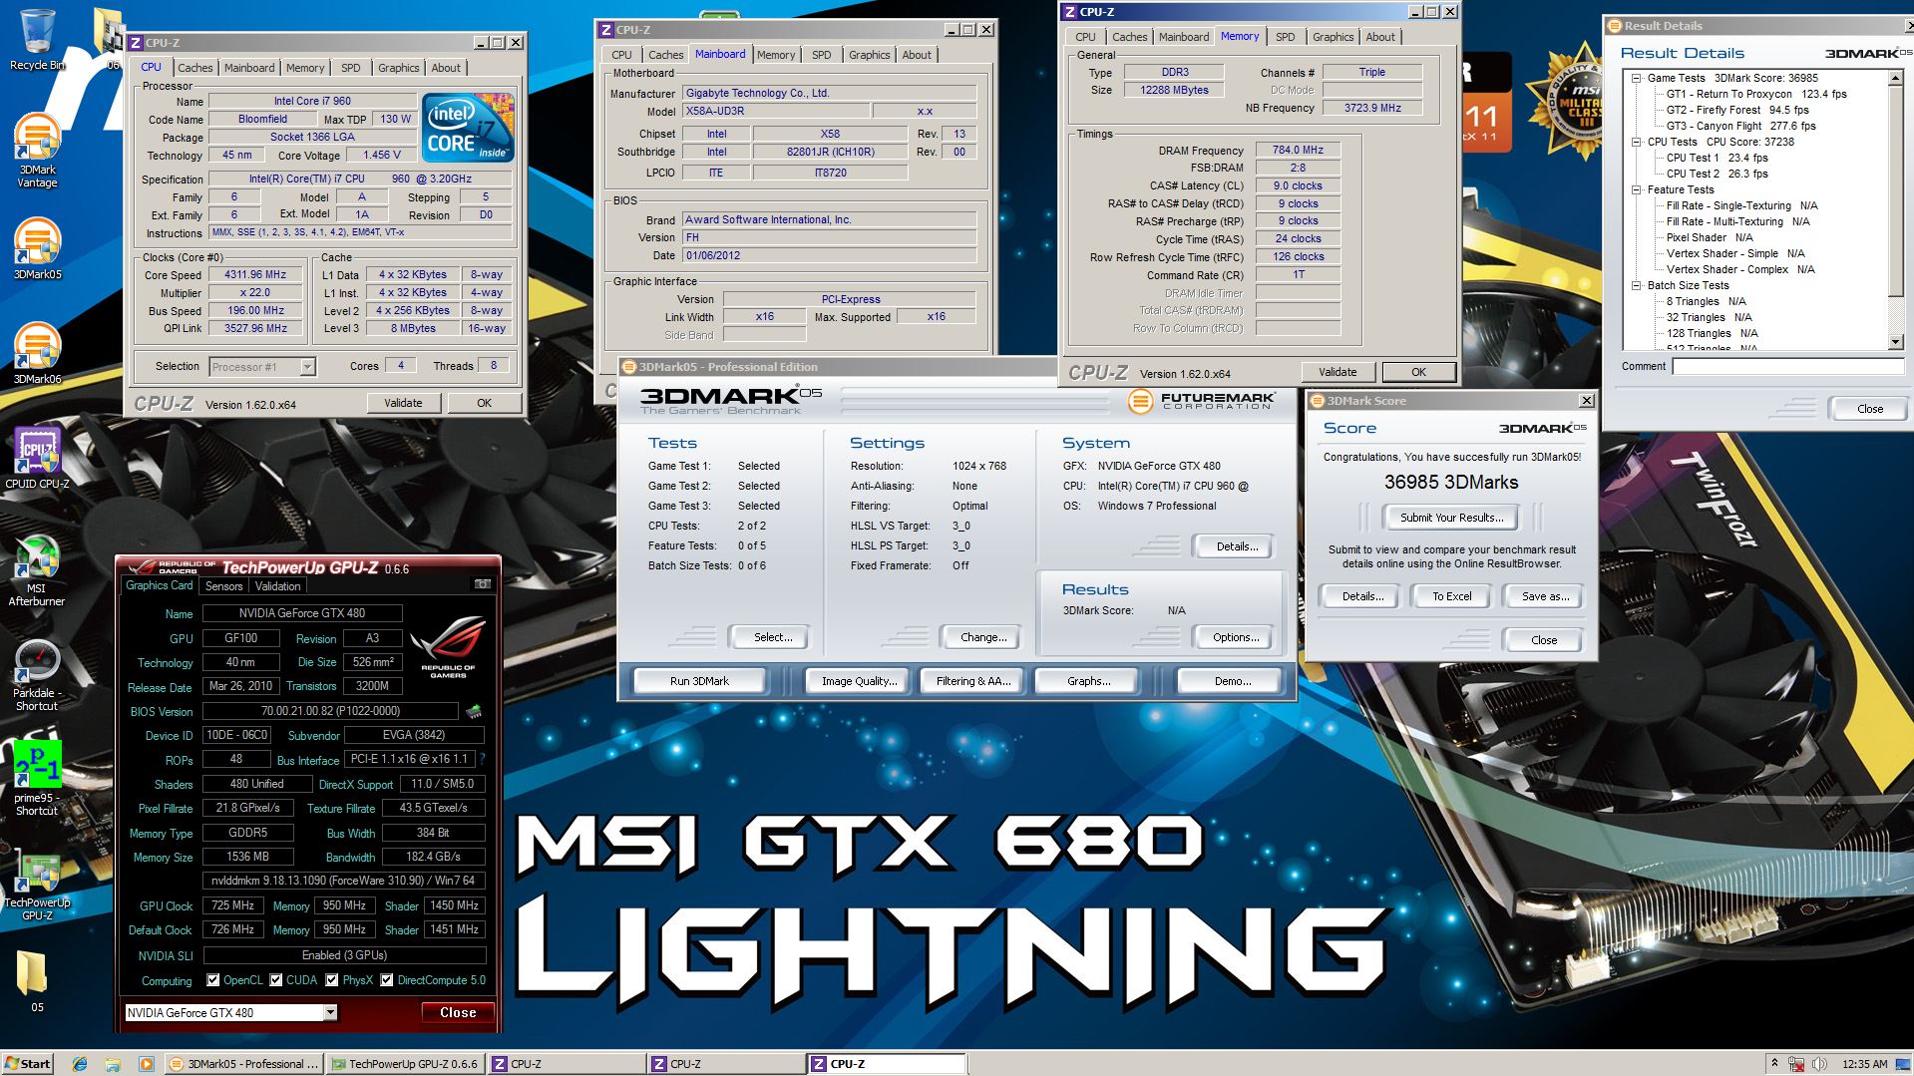Click the Republic of Gamers logo in GPU-Z
1914x1076 pixels.
click(x=449, y=647)
